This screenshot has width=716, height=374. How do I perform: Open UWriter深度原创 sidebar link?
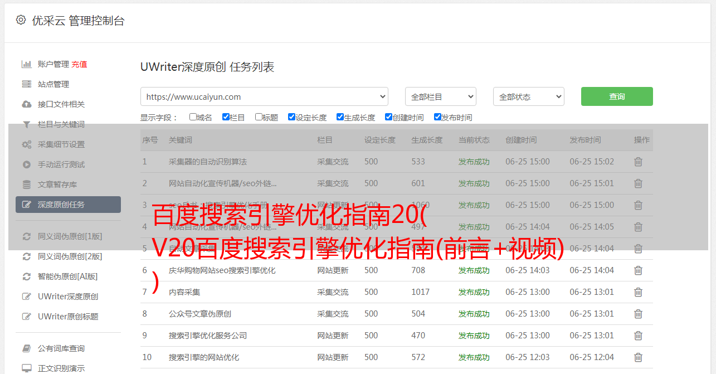(68, 297)
